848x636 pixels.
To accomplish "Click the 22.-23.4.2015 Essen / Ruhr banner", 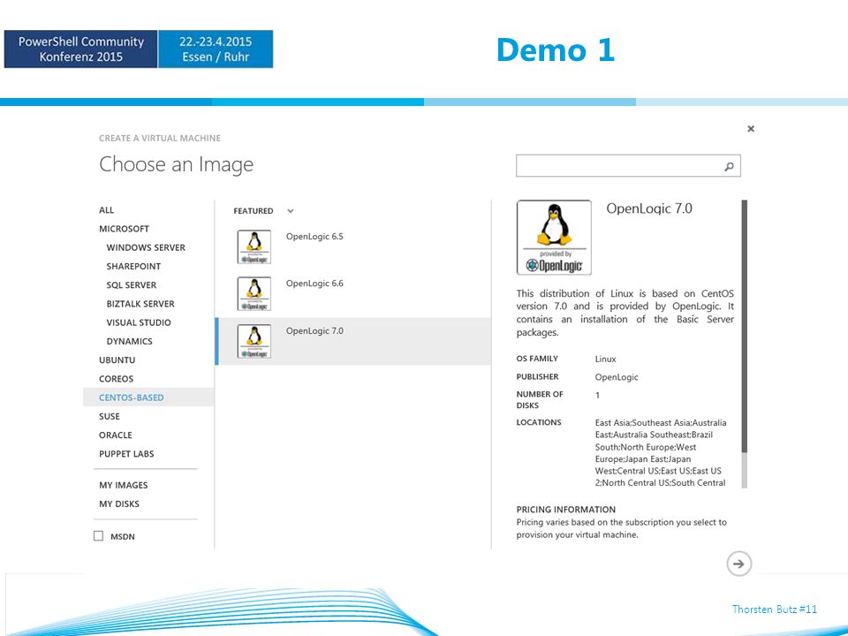I will tap(216, 49).
